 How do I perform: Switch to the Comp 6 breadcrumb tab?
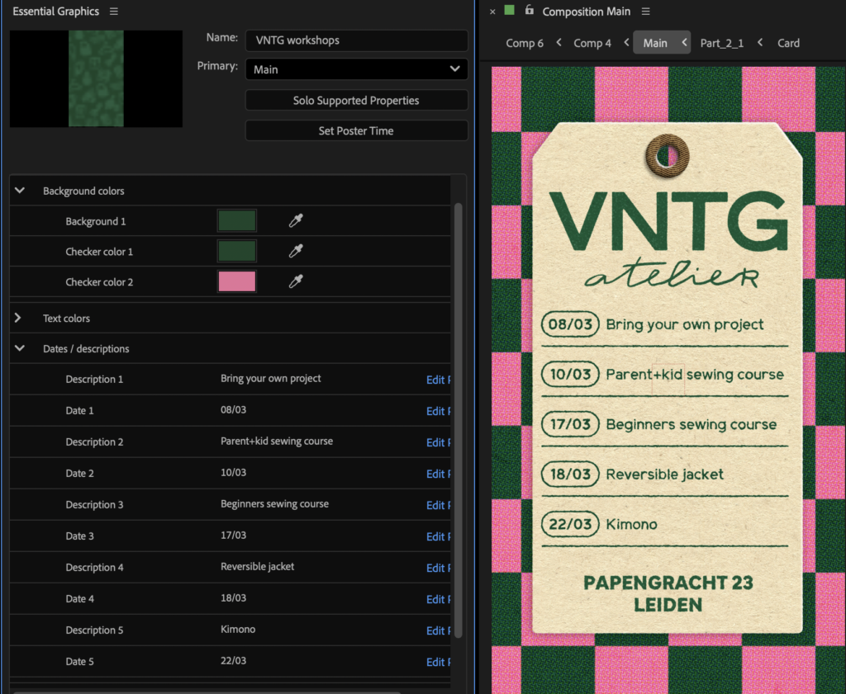coord(525,43)
